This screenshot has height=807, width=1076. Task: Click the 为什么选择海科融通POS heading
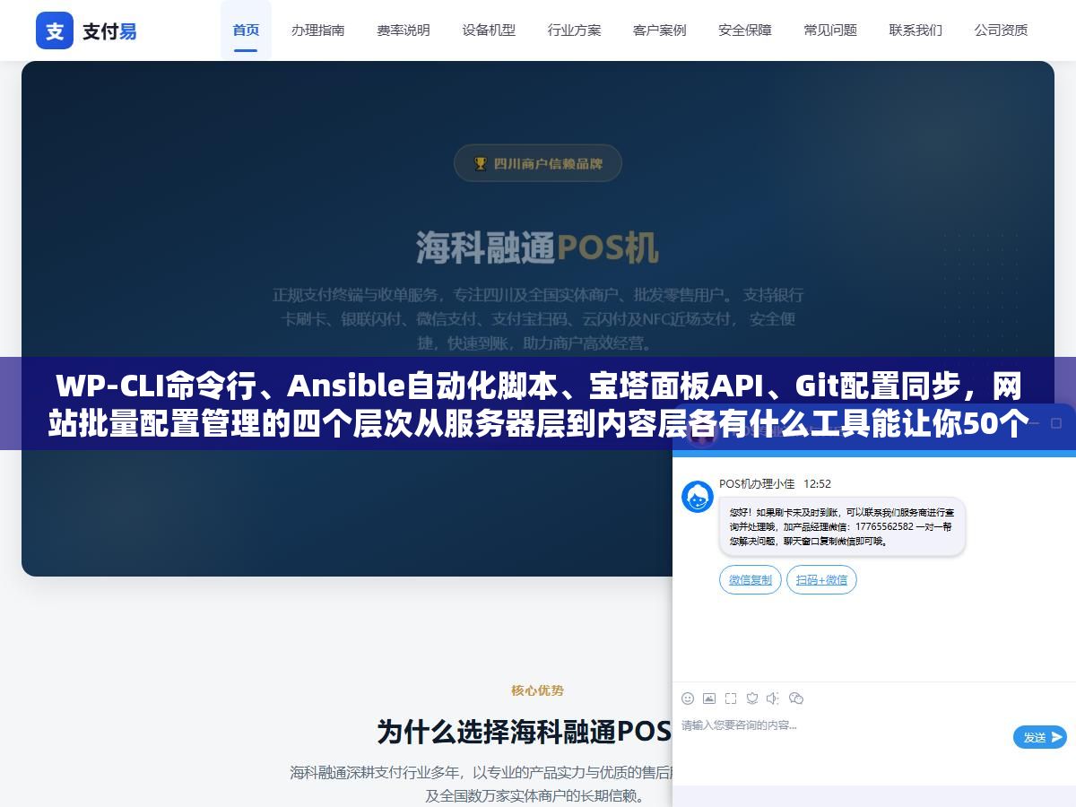(x=525, y=731)
